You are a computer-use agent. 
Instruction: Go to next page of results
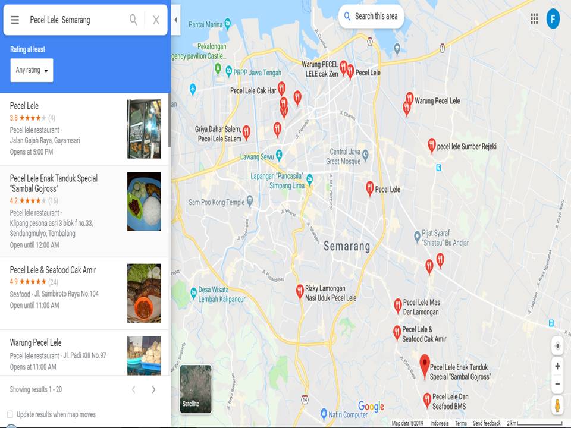(153, 389)
